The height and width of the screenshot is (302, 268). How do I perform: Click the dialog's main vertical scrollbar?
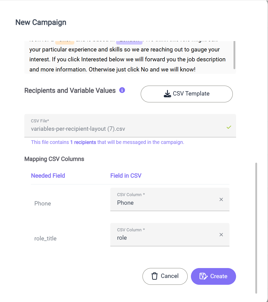[256, 228]
